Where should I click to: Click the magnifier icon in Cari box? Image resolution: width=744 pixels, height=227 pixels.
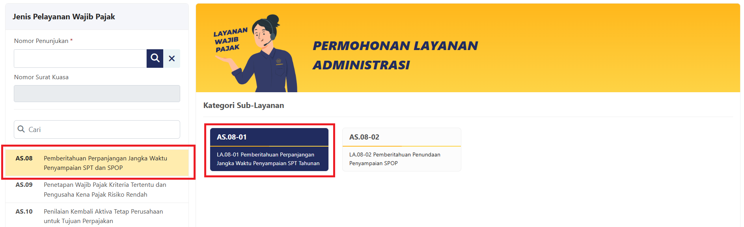tap(21, 129)
